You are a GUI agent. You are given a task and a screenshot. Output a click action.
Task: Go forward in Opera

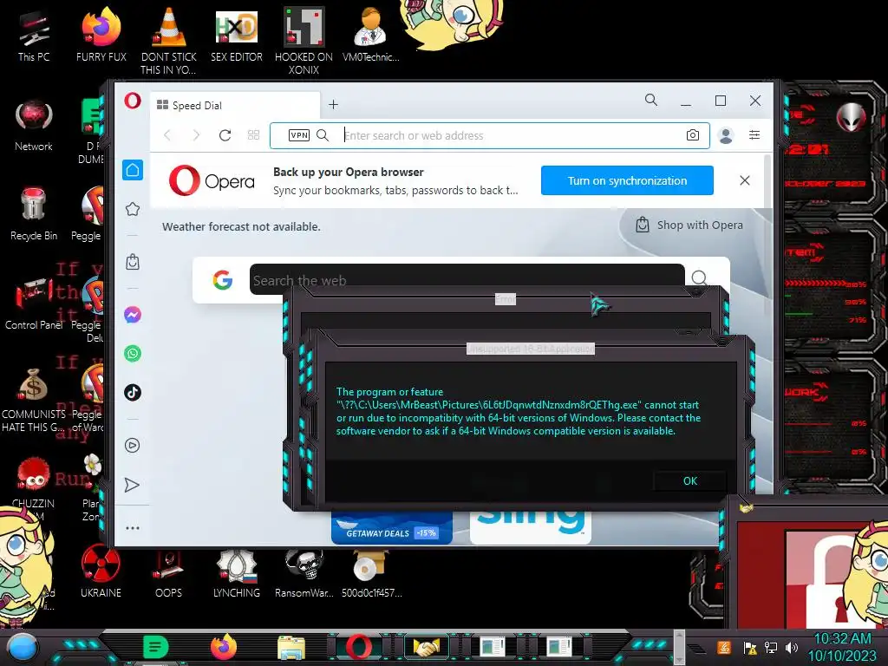(196, 135)
